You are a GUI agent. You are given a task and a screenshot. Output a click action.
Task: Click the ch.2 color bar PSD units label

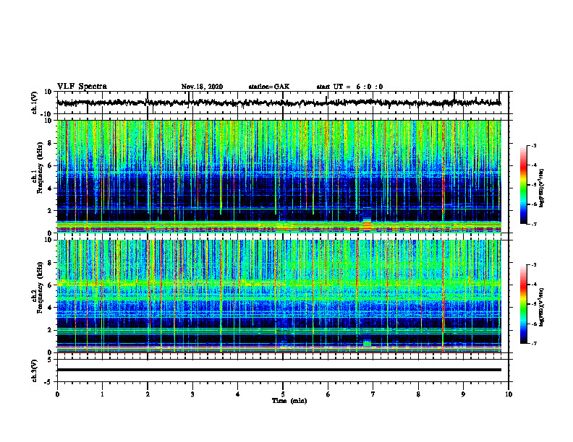click(x=541, y=307)
